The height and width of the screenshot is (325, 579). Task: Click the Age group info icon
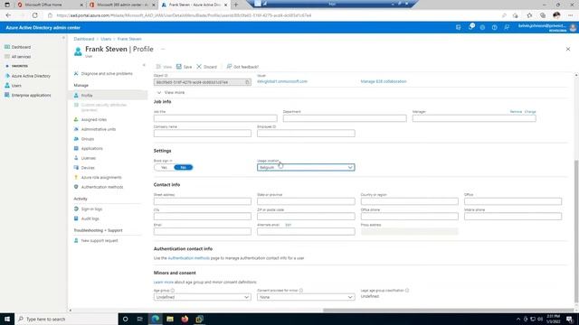click(173, 291)
